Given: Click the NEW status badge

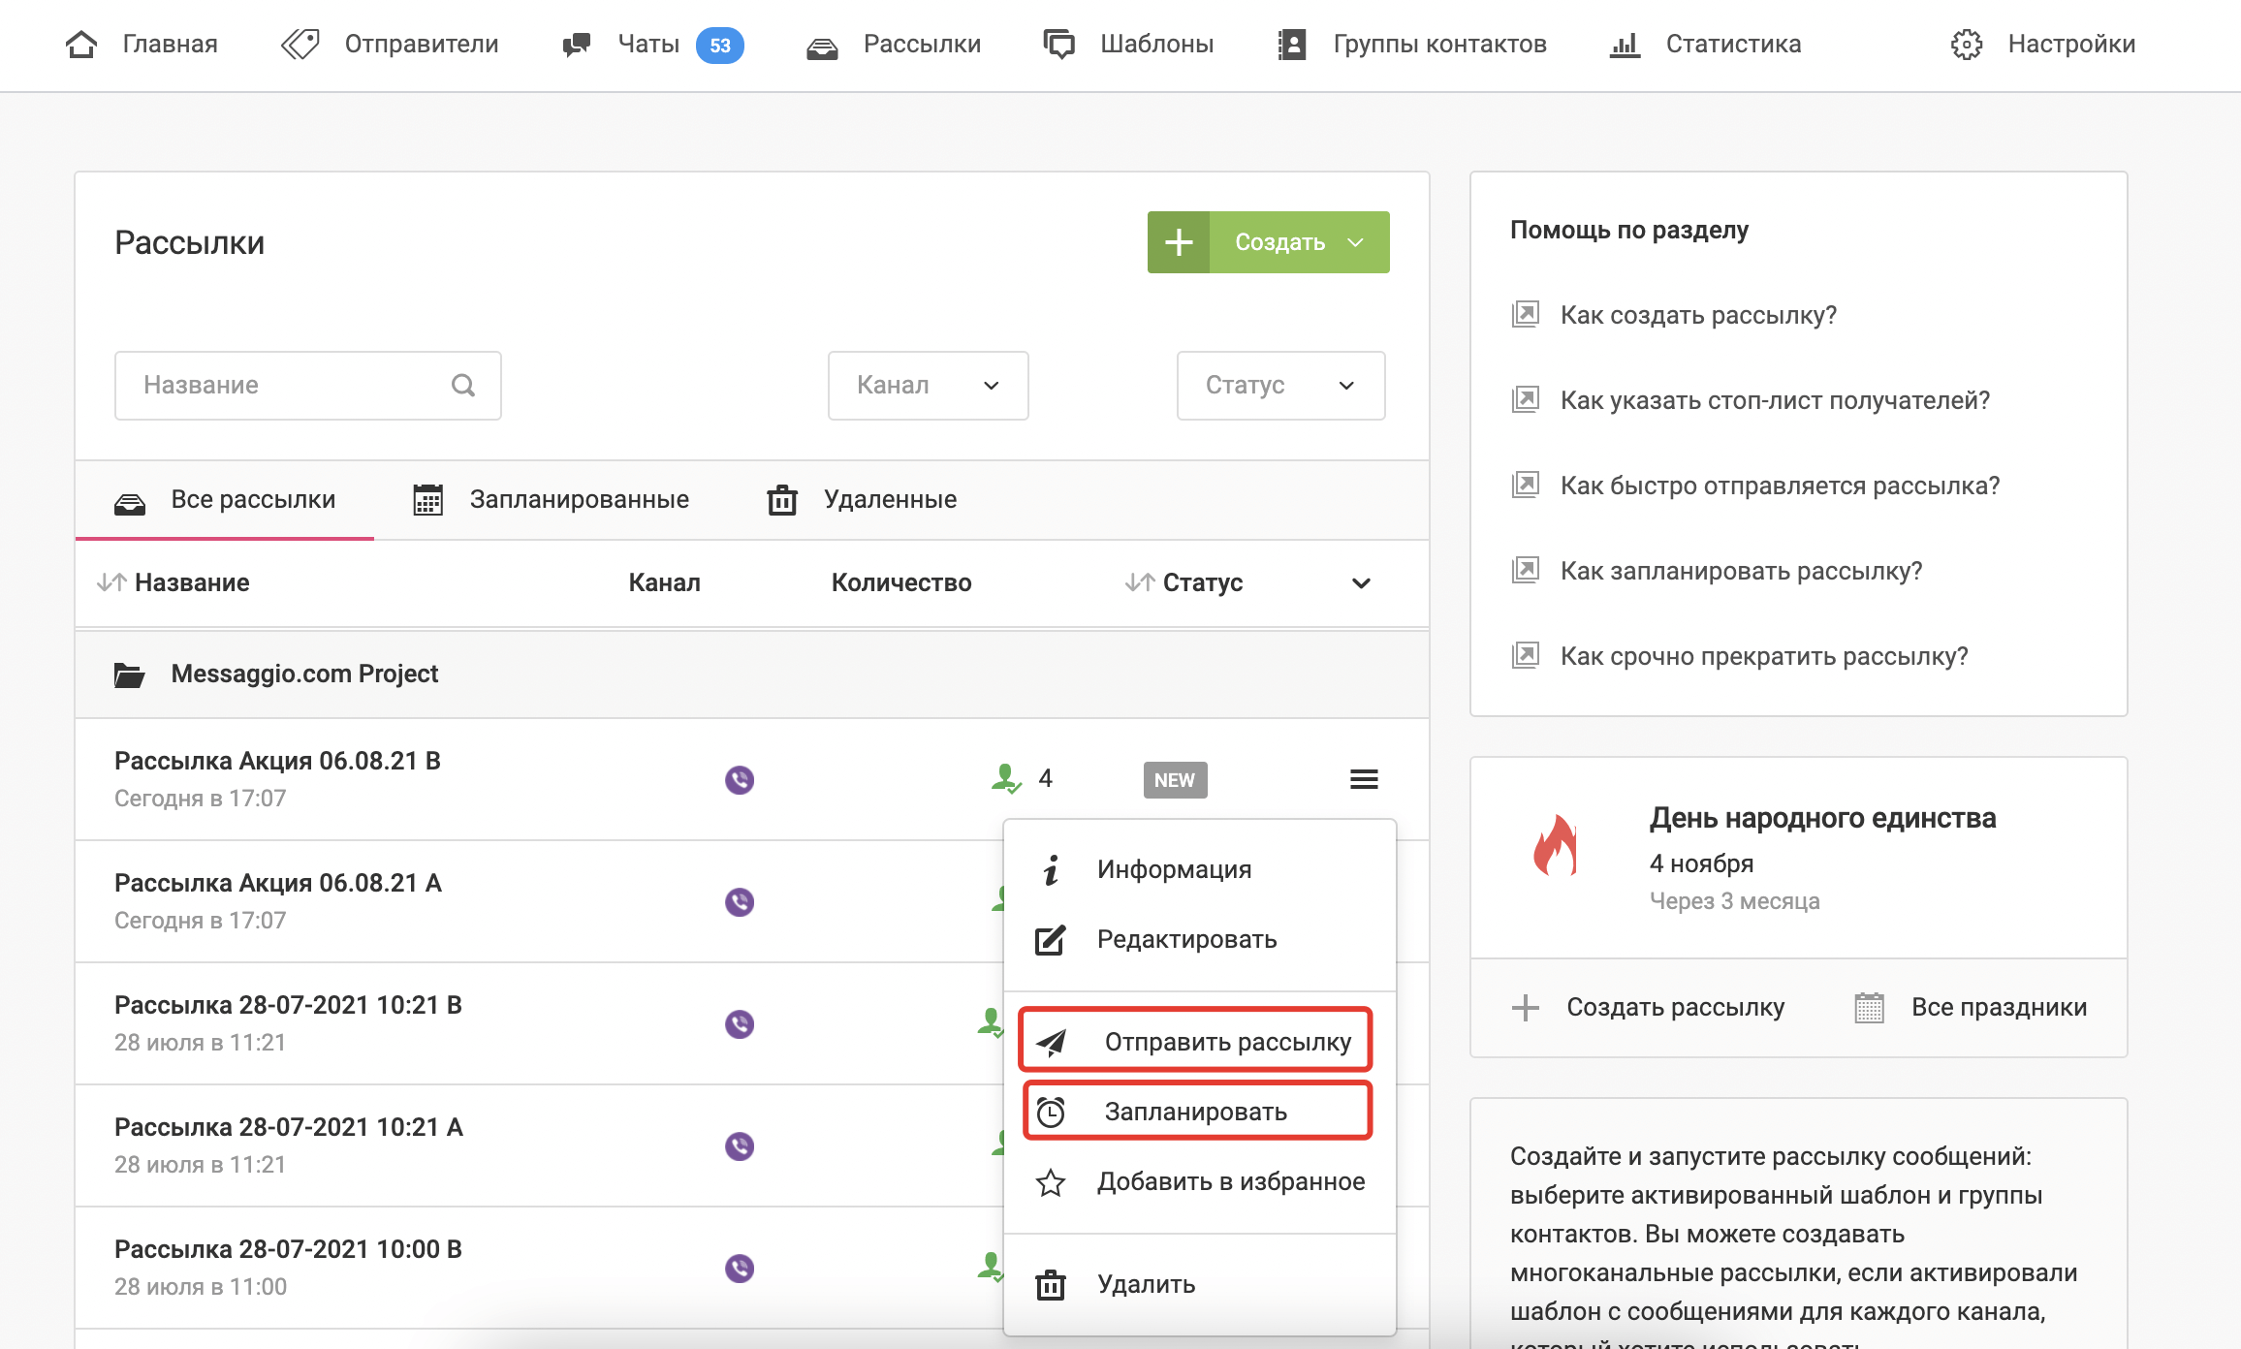Looking at the screenshot, I should [x=1175, y=780].
